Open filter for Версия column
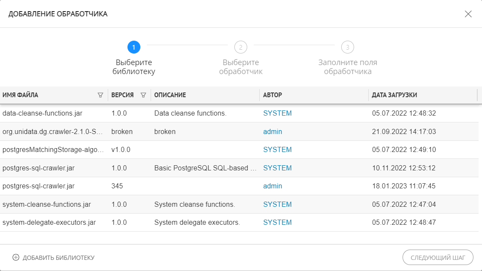 143,95
